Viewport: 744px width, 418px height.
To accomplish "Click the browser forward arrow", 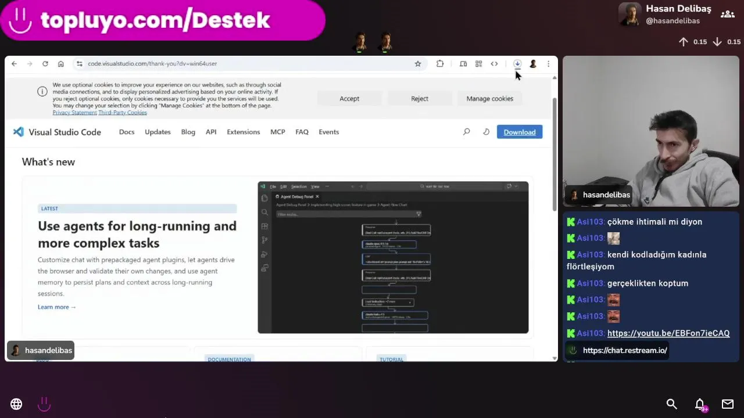I will [x=30, y=64].
